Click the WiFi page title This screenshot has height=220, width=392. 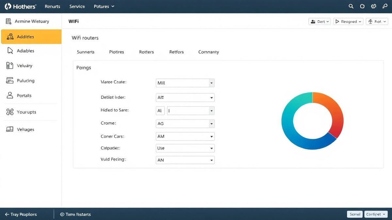pos(73,21)
